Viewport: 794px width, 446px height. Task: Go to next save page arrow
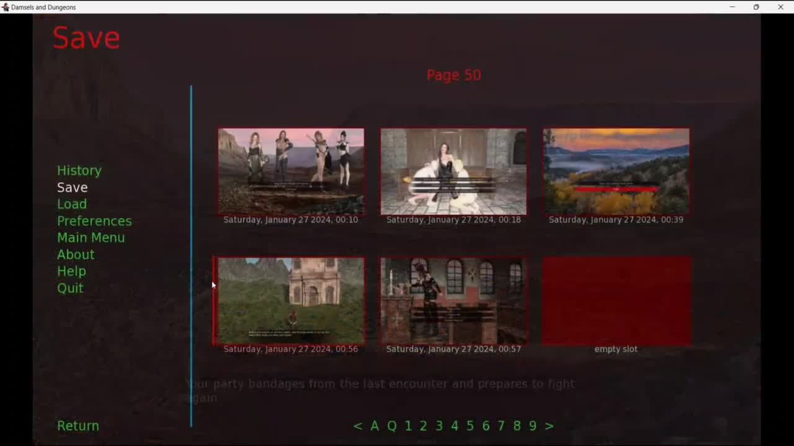pyautogui.click(x=549, y=426)
